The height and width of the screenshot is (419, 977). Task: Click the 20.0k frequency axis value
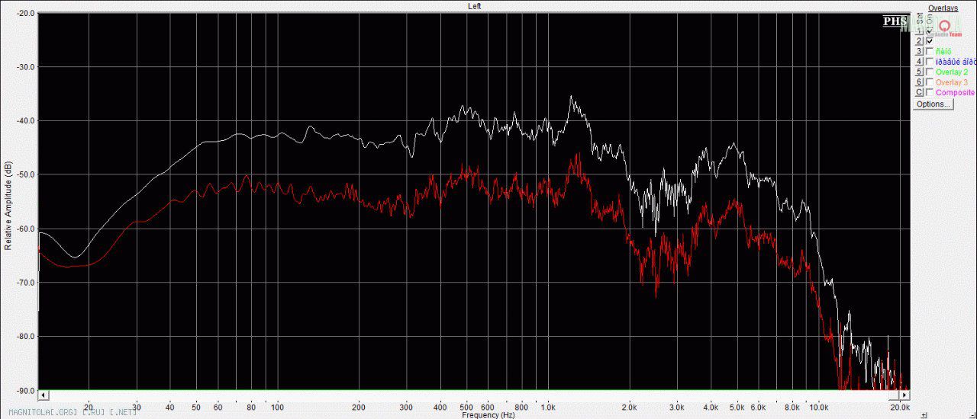[900, 407]
